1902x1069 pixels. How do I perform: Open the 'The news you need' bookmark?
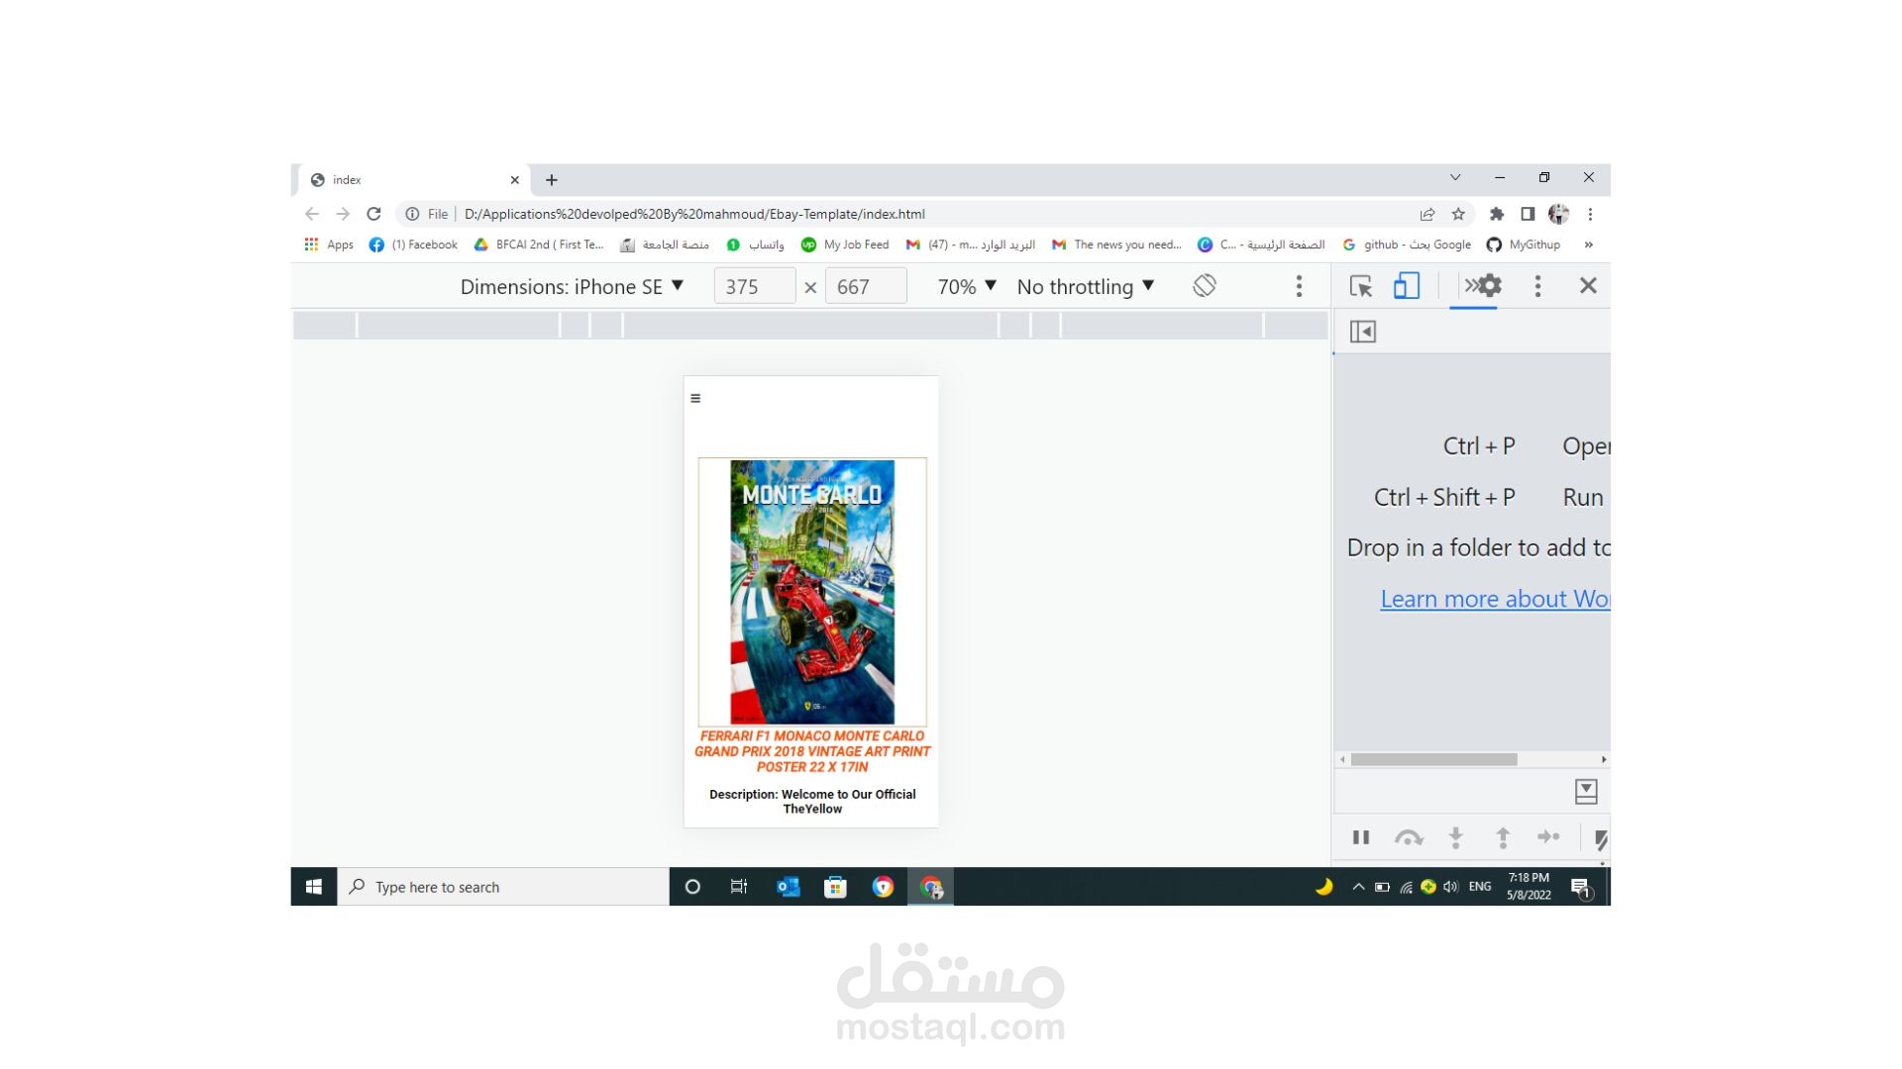1116,244
